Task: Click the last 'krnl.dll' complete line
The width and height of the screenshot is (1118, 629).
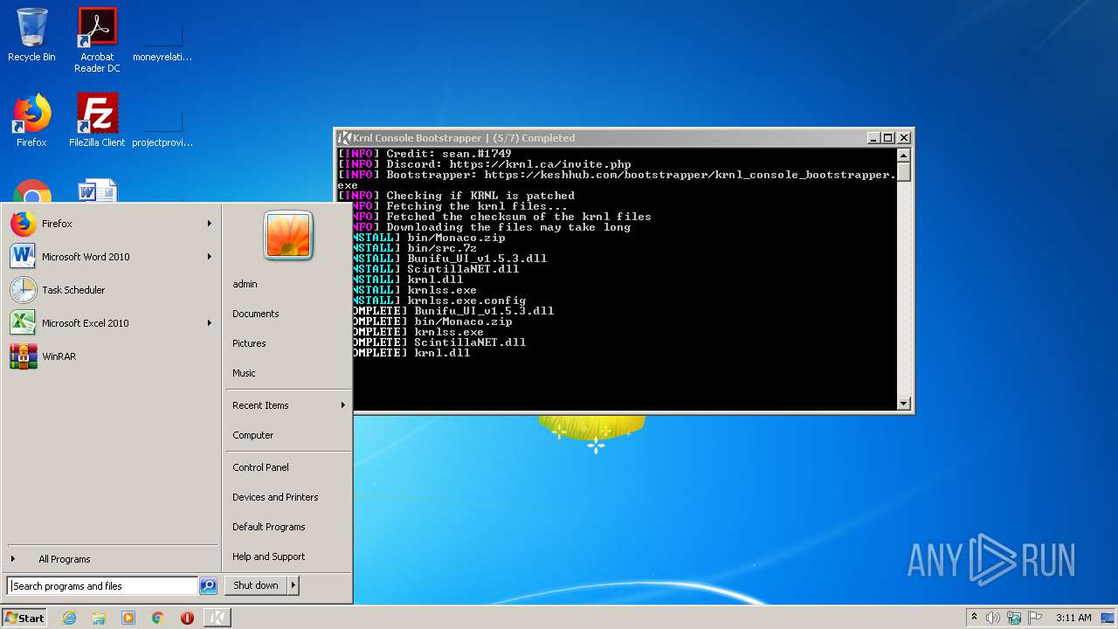Action: pyautogui.click(x=411, y=353)
